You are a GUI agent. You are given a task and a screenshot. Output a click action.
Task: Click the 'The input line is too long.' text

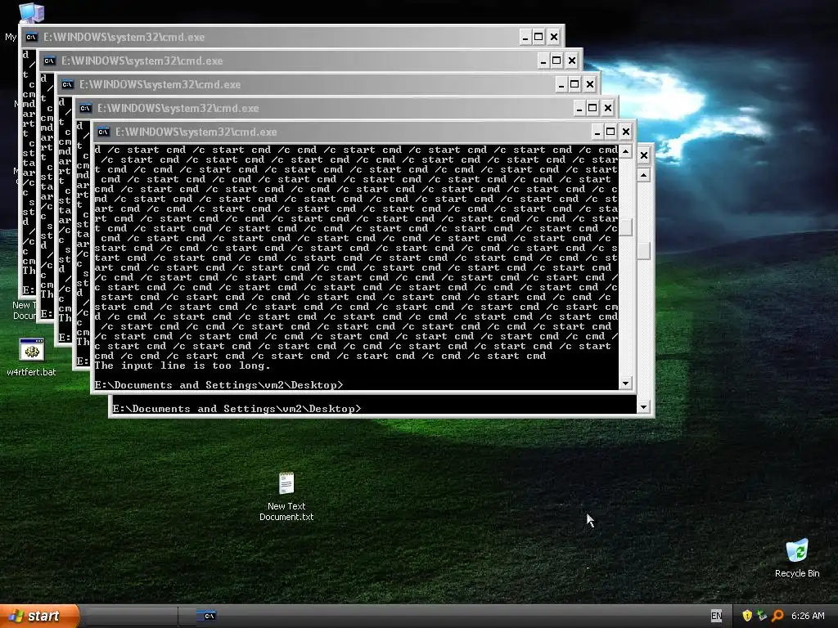tap(182, 366)
